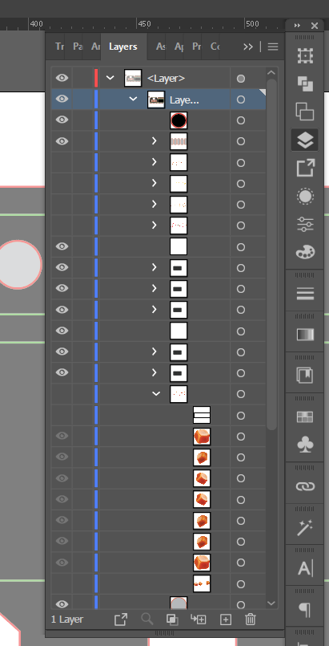This screenshot has width=329, height=646.
Task: Click thumbnail with small orange arrow shapes
Action: pyautogui.click(x=202, y=583)
